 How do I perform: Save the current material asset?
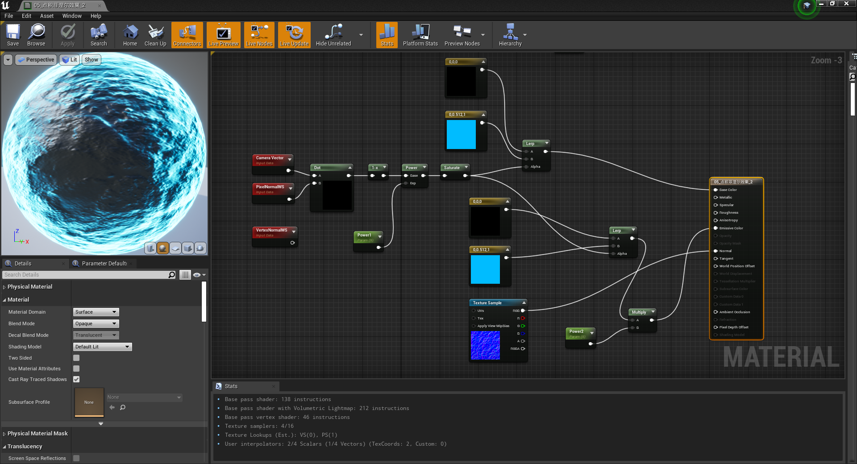point(13,35)
